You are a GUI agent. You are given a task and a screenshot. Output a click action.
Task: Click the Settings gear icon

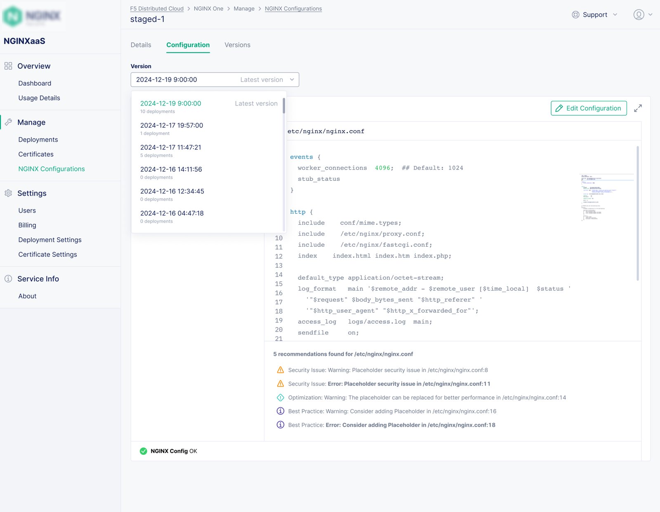pyautogui.click(x=8, y=193)
